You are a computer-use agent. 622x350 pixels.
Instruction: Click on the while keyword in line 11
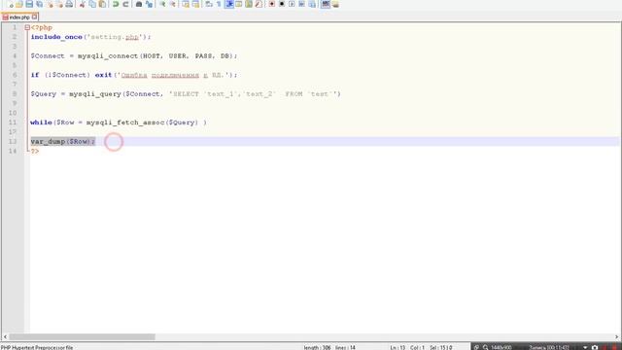coord(41,122)
